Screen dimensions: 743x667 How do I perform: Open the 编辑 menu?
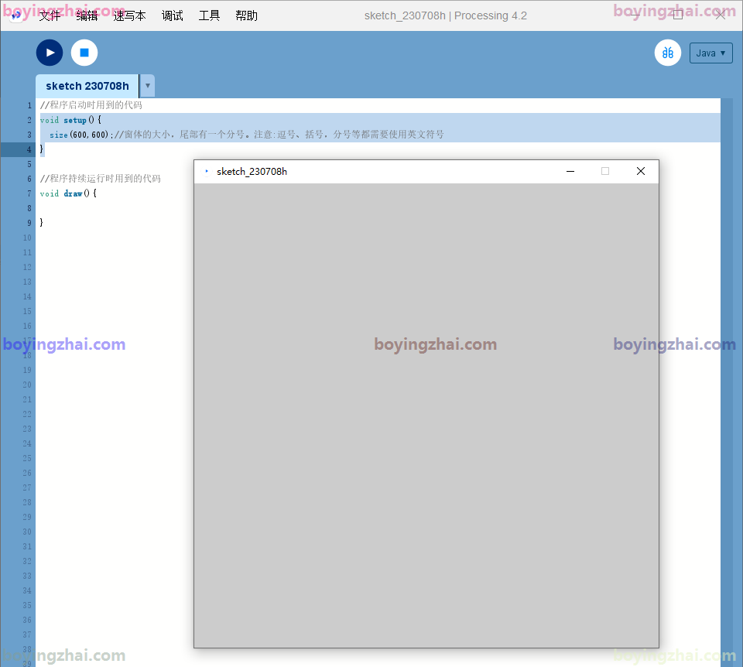[87, 15]
